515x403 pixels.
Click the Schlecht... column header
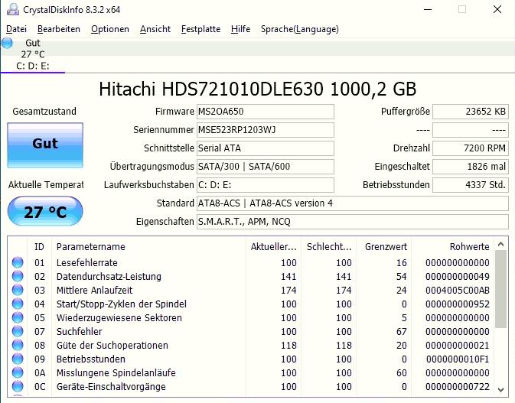click(329, 247)
